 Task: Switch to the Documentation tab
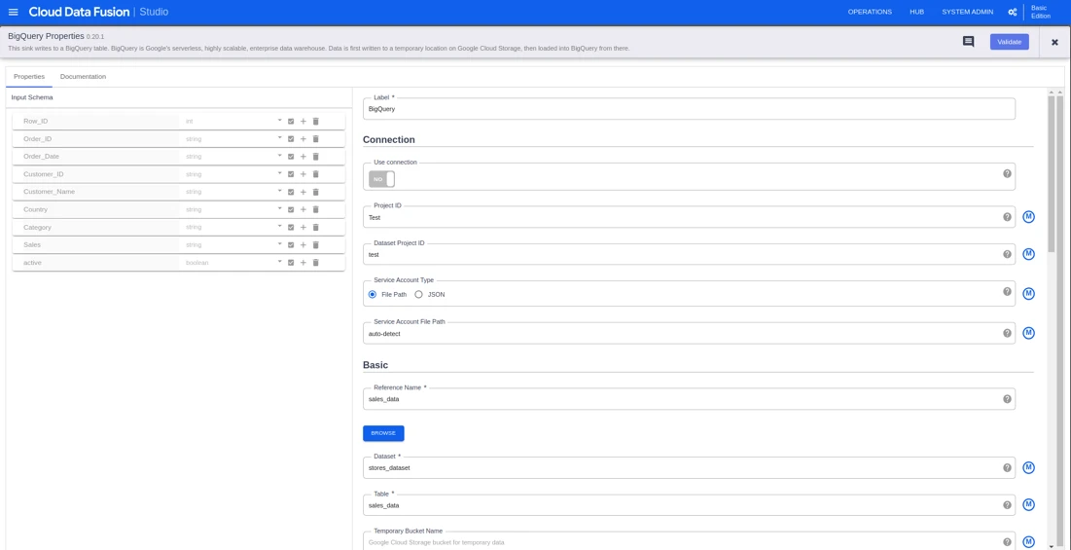[x=83, y=77]
